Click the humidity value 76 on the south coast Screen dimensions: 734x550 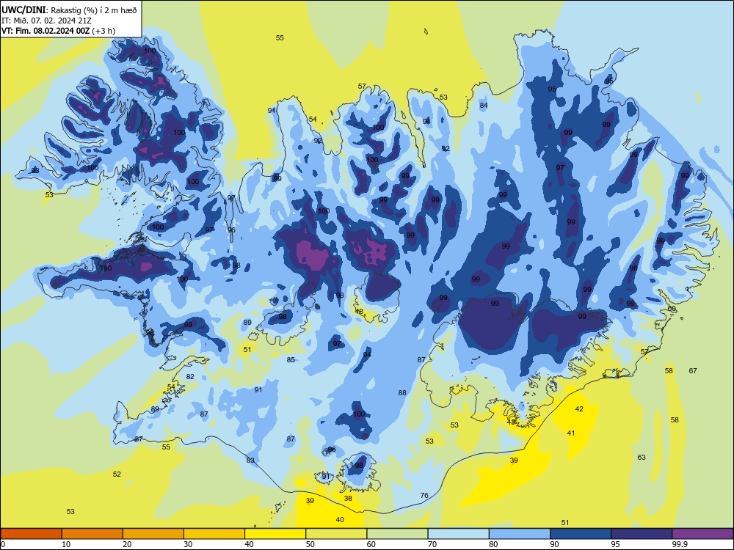click(424, 496)
